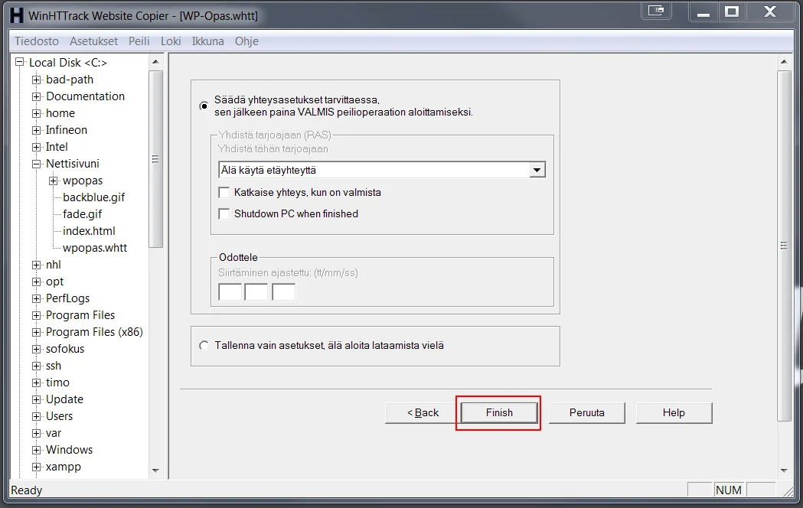Expand the Intel folder
Image resolution: width=803 pixels, height=508 pixels.
(36, 148)
